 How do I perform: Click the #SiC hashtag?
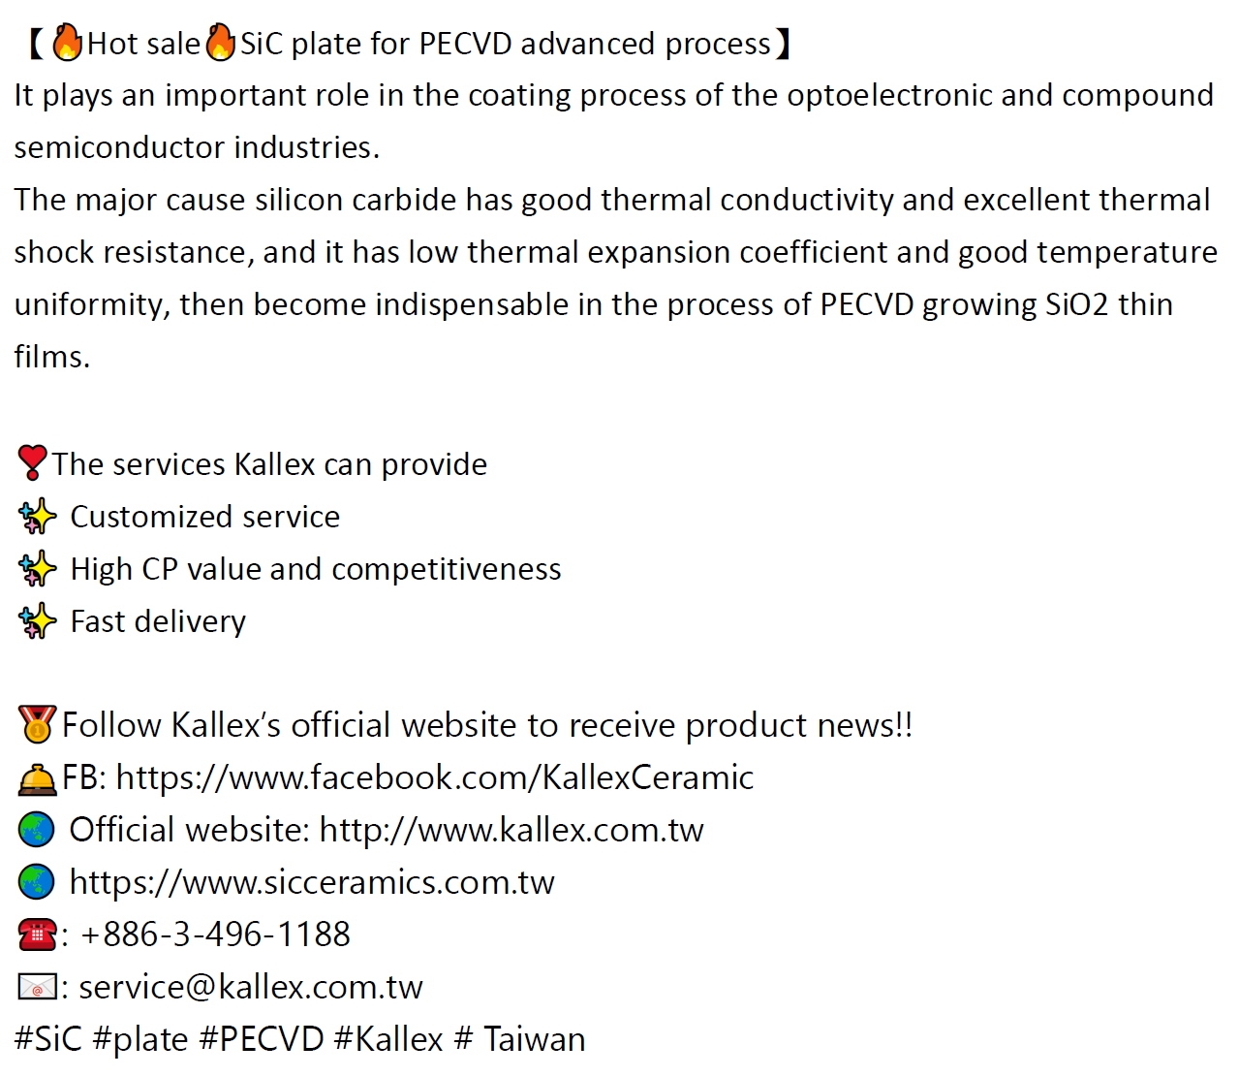48,1039
